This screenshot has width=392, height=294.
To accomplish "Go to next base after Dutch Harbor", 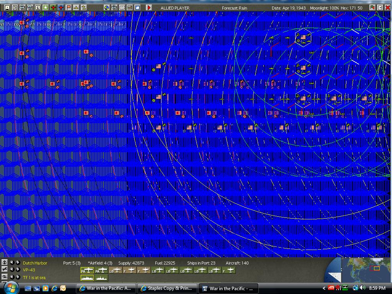I will coord(18,263).
